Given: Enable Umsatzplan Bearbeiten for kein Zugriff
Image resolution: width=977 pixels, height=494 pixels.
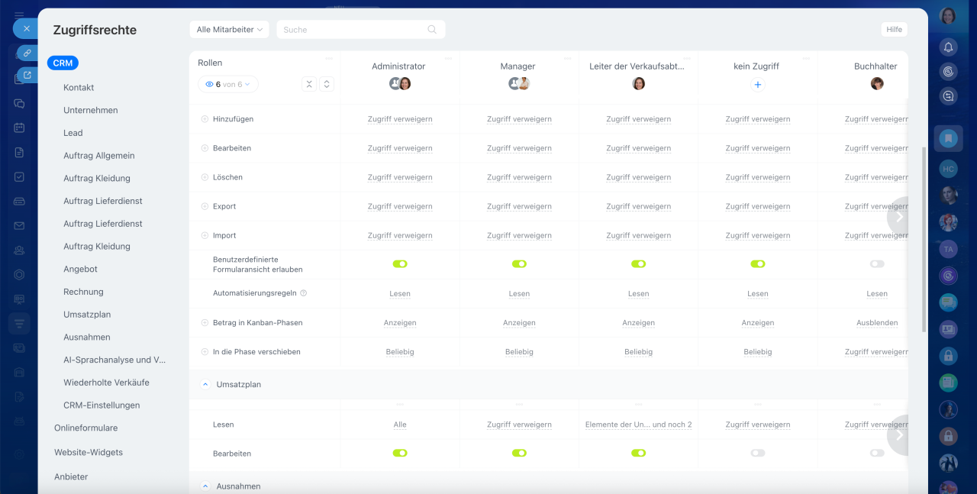Looking at the screenshot, I should (x=757, y=454).
